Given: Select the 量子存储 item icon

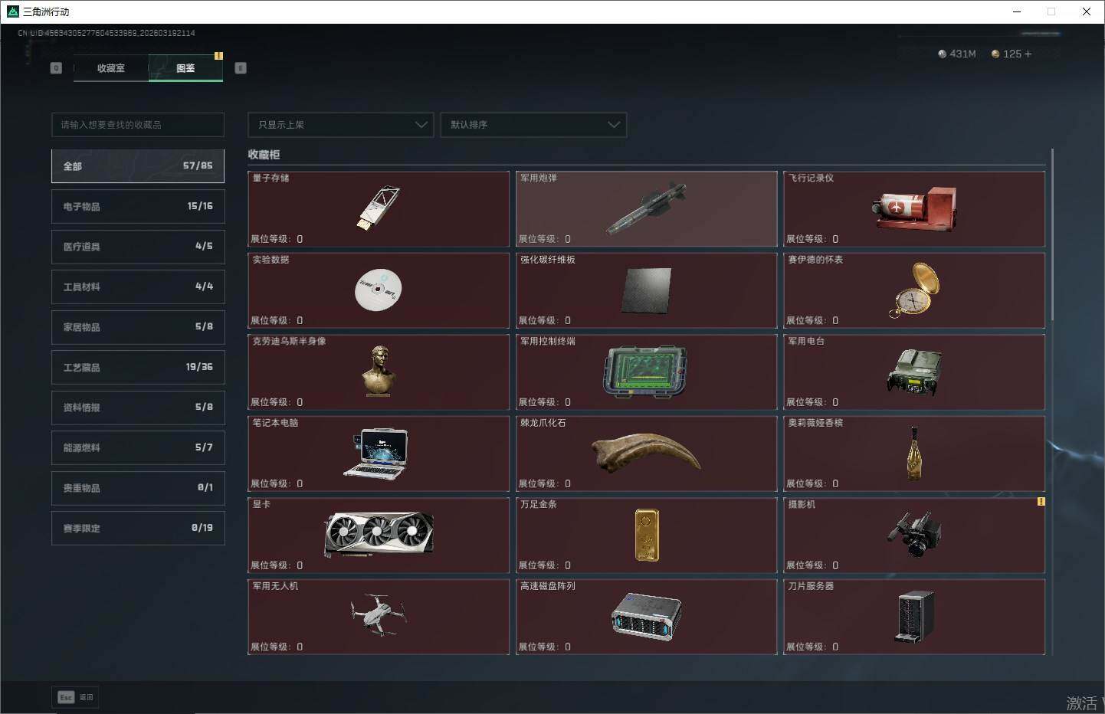Looking at the screenshot, I should (379, 207).
